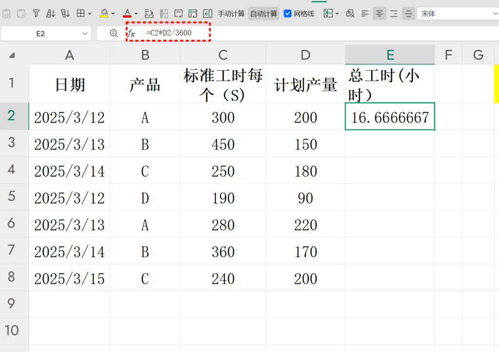Viewport: 499px width, 352px height.
Task: Click cell D6 with value 220
Action: (306, 224)
